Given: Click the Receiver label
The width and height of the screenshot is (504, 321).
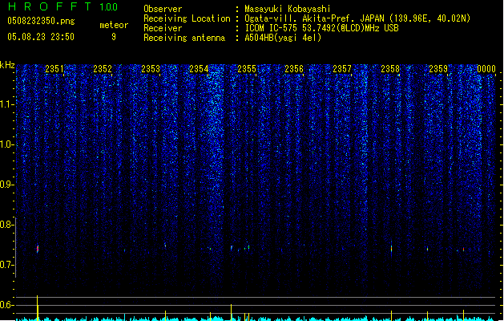Looking at the screenshot, I should click(163, 28).
